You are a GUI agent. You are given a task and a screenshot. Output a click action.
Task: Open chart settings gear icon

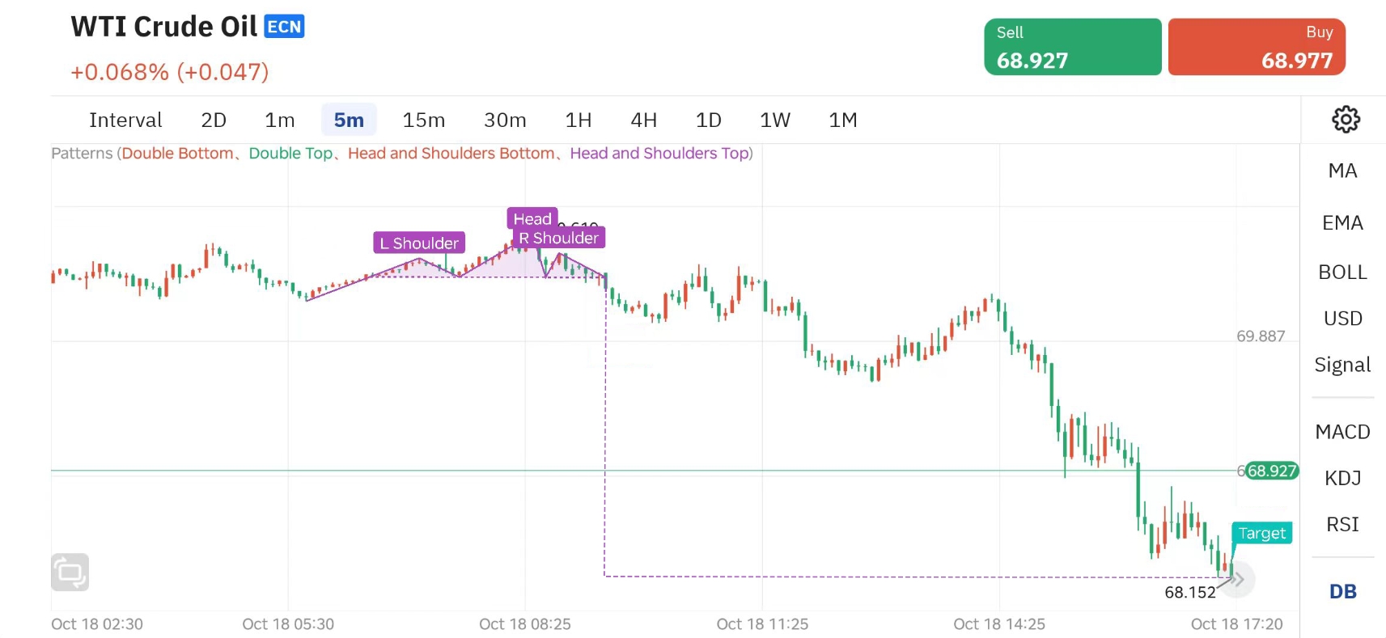[x=1346, y=120]
